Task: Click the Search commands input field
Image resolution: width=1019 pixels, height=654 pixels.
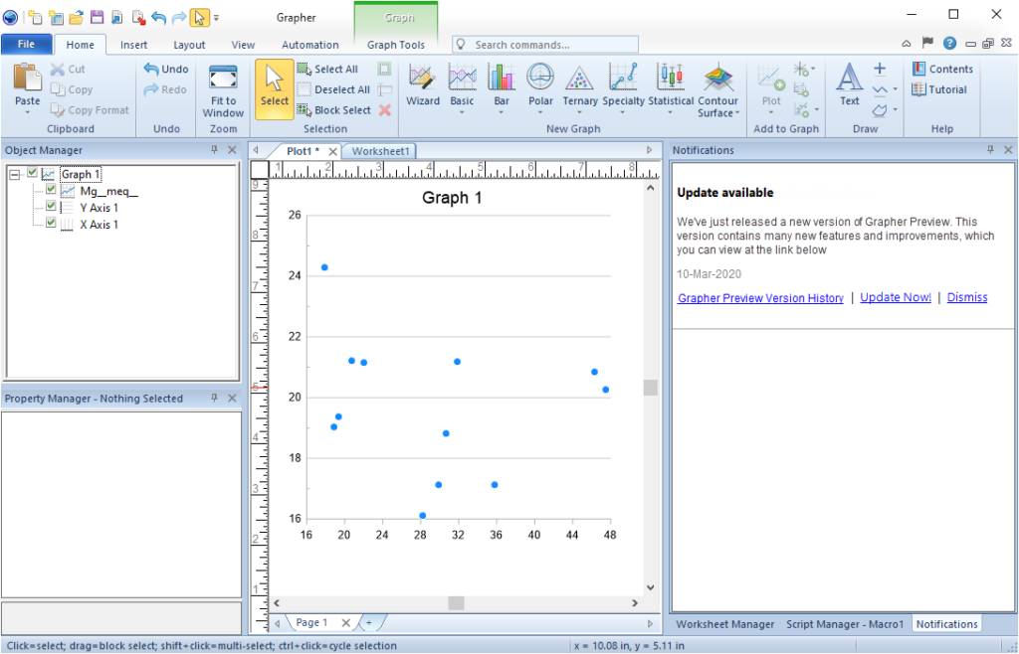Action: (x=552, y=45)
